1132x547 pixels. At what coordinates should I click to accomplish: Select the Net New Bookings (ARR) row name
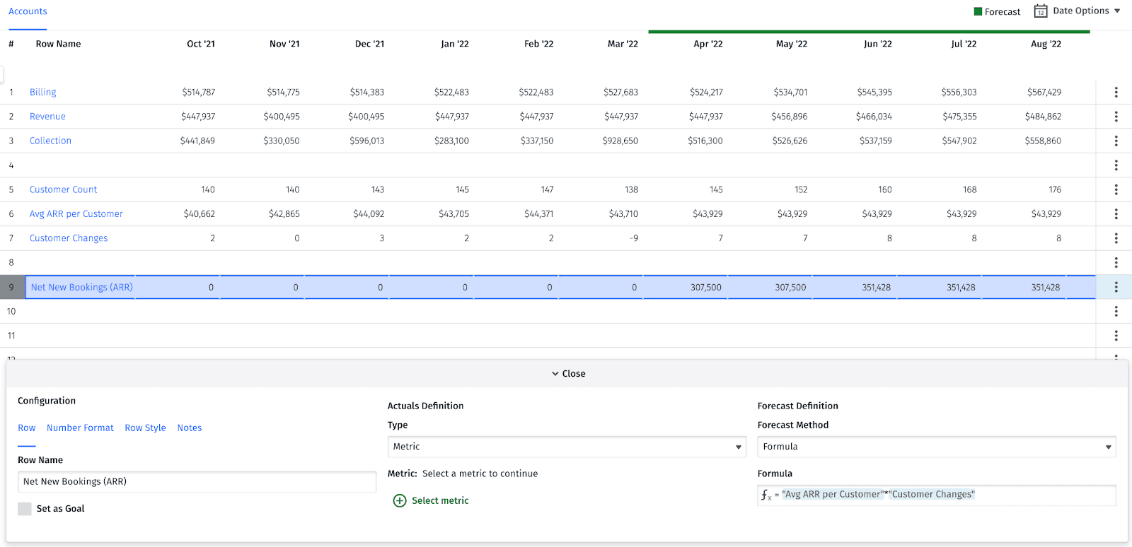(x=81, y=287)
